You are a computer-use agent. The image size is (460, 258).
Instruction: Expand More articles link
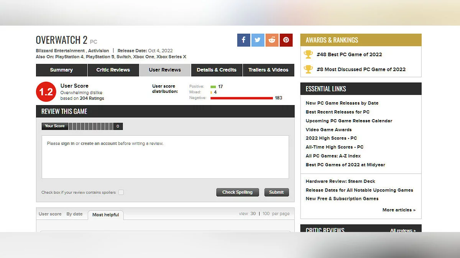[x=399, y=210]
